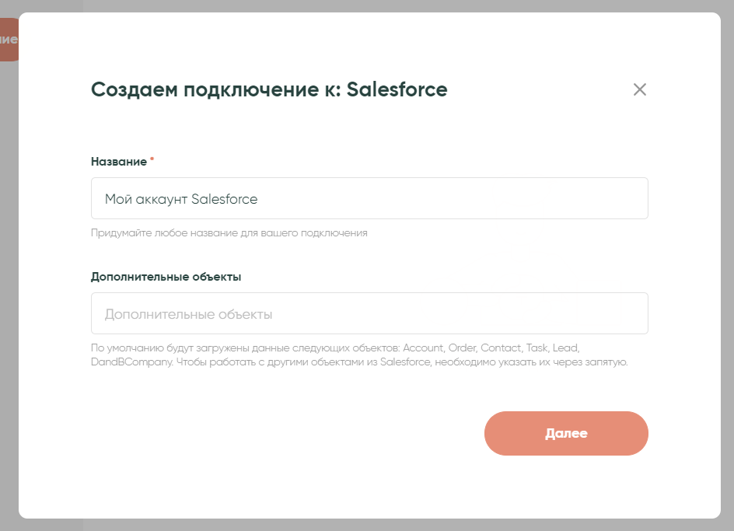Viewport: 734px width, 531px height.
Task: Close the Salesforce connection dialog with the X
Action: pyautogui.click(x=640, y=89)
